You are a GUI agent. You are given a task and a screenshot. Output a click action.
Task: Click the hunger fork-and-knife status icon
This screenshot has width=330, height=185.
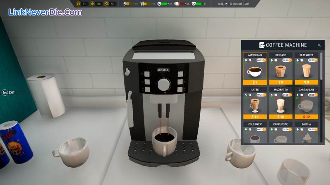pos(142,3)
